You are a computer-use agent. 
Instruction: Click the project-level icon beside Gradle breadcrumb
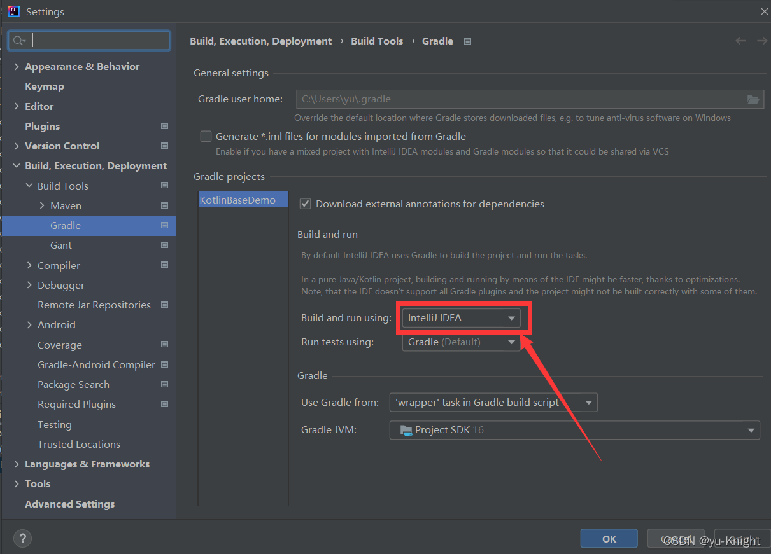(468, 41)
